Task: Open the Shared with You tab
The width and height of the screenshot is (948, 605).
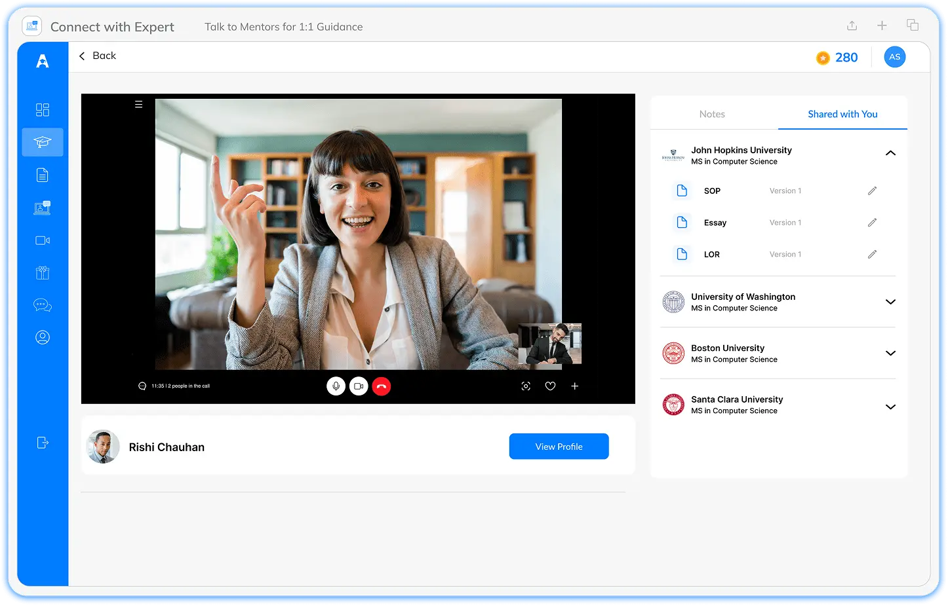Action: 842,114
